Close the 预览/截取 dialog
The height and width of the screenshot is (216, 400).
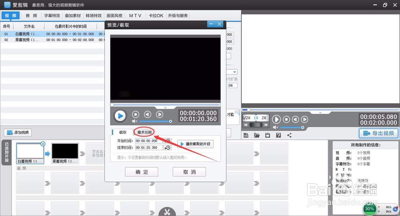(x=219, y=24)
